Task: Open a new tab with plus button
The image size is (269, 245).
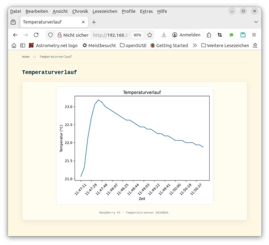Action: 94,22
